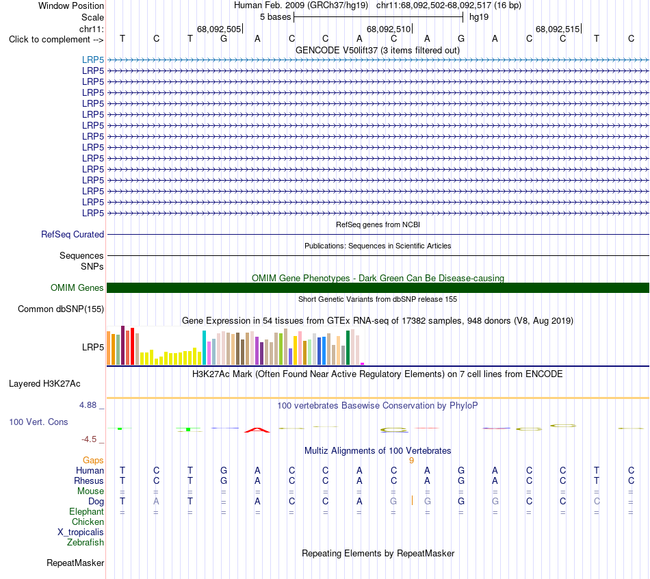Click the highlighted light-blue LRP5 transcript label
The height and width of the screenshot is (579, 650).
point(93,60)
